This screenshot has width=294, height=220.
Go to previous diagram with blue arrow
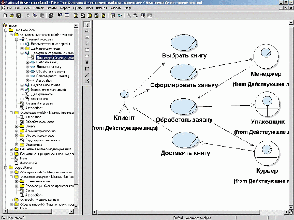[120, 16]
